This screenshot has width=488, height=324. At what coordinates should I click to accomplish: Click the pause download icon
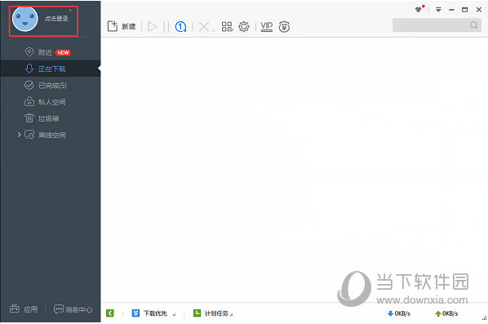pyautogui.click(x=166, y=27)
